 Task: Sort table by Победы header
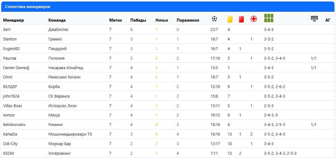pyautogui.click(x=138, y=20)
